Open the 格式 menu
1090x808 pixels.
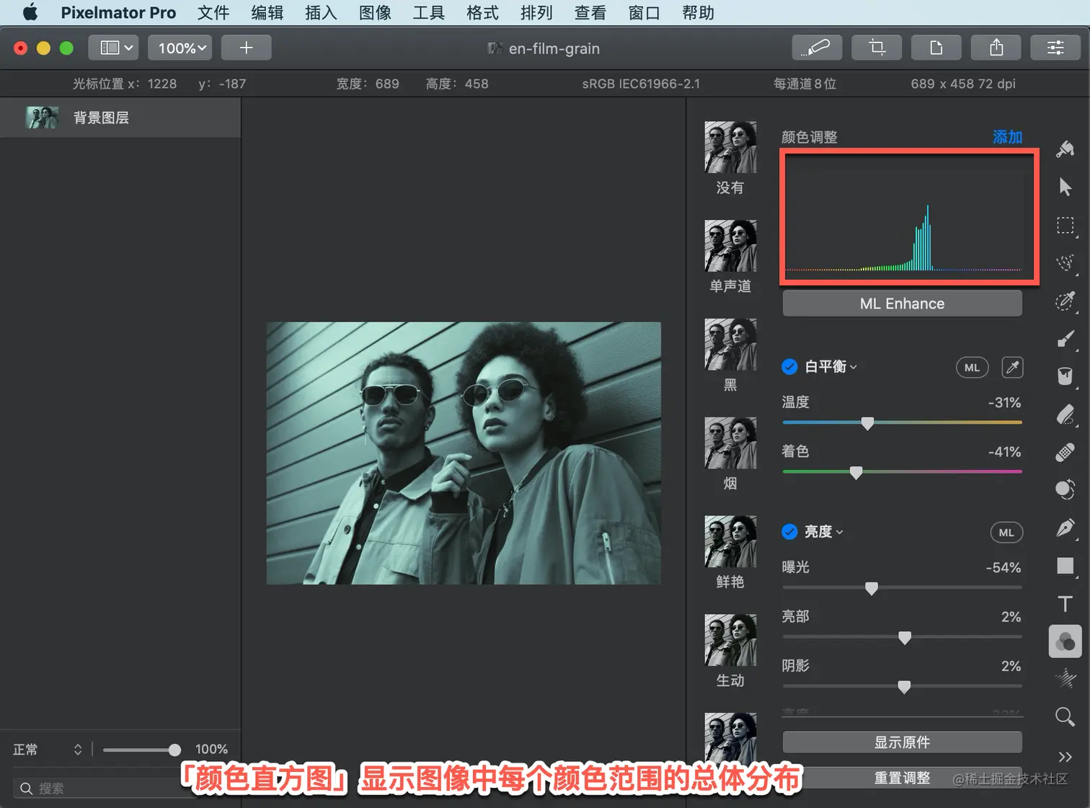482,13
